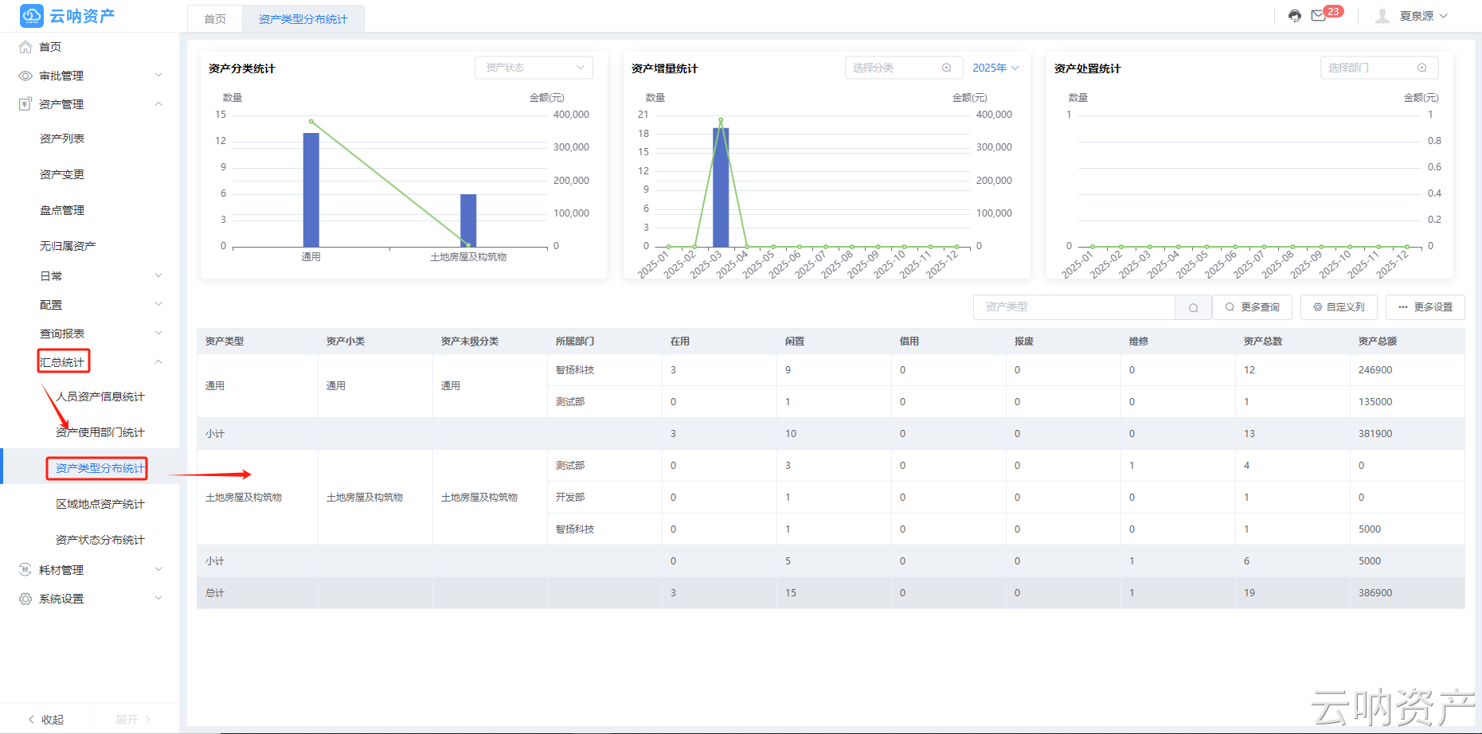Open the 资产状态 dropdown

534,68
